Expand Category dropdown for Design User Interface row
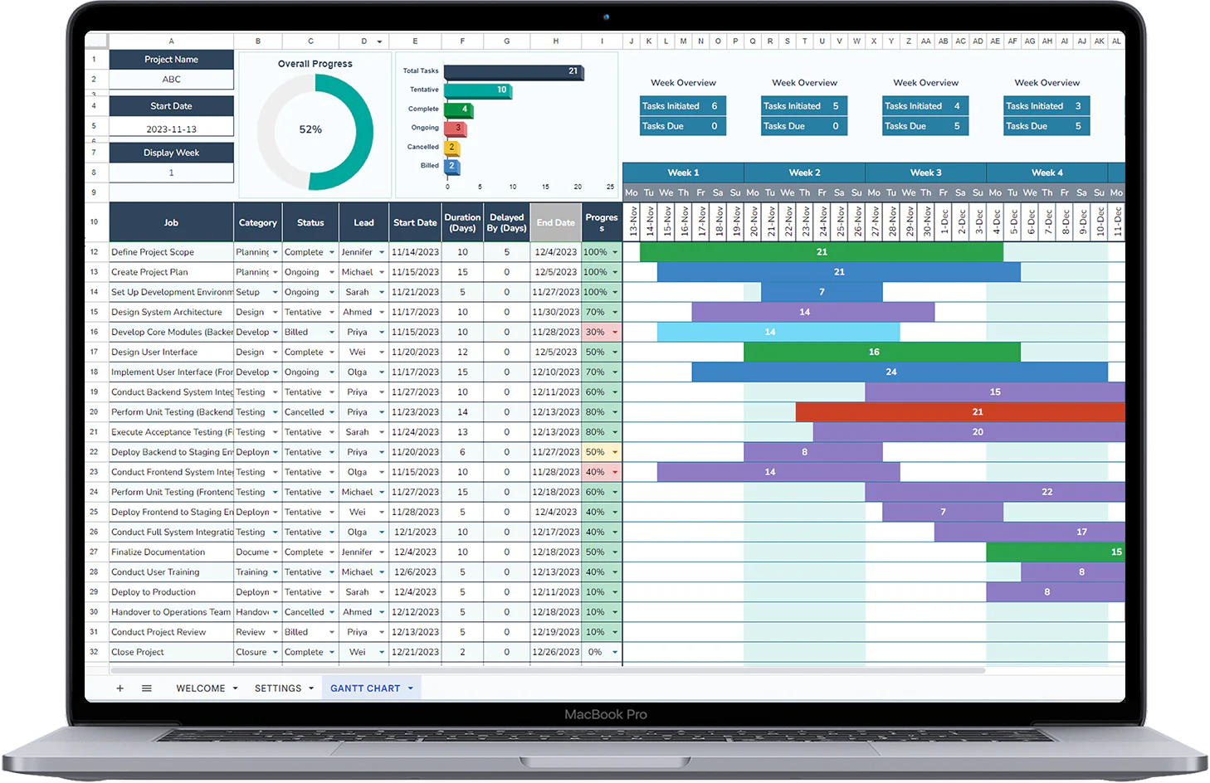Screen dimensions: 1210x783 point(276,353)
